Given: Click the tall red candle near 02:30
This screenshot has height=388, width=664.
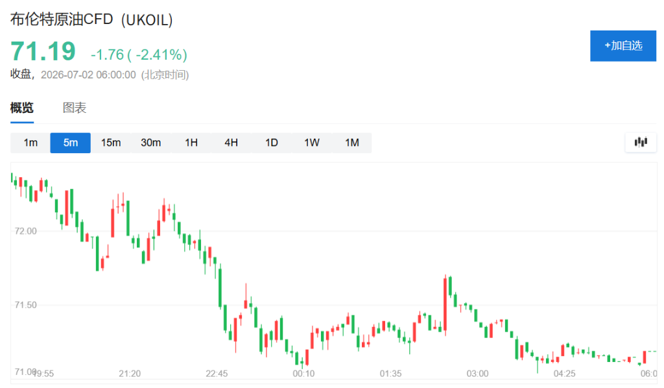Looking at the screenshot, I should click(445, 305).
